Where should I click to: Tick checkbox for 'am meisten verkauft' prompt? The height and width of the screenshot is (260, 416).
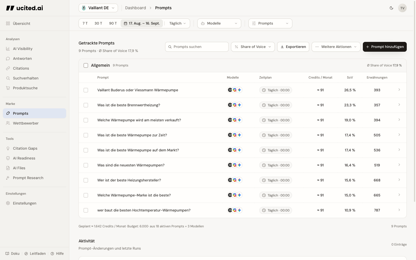86,120
